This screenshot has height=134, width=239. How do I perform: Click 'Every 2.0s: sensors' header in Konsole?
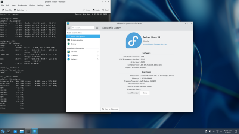(10, 14)
